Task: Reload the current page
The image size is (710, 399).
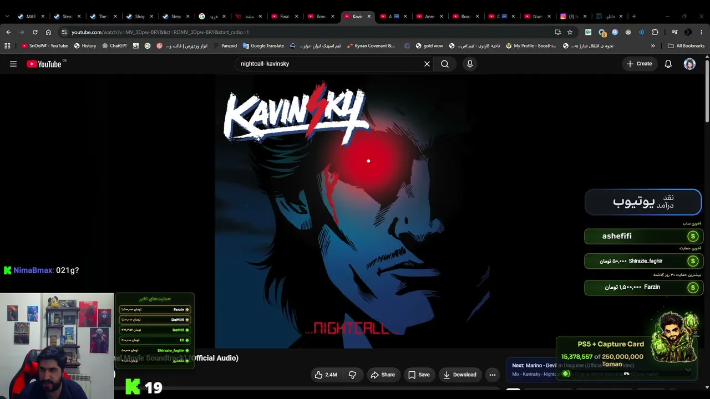Action: 35,32
